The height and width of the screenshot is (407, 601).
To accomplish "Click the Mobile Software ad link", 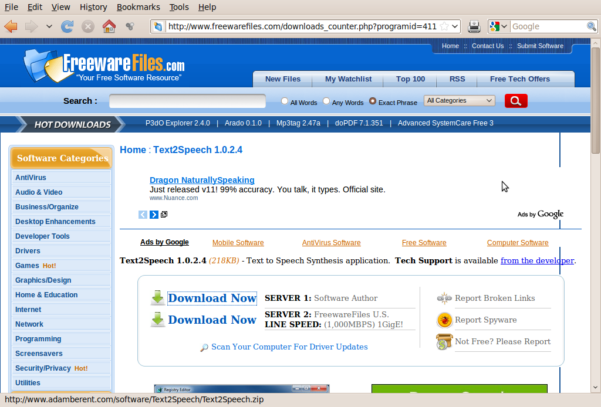I will pyautogui.click(x=238, y=243).
